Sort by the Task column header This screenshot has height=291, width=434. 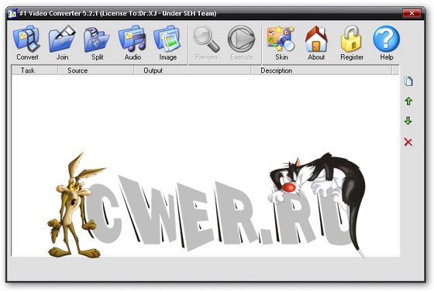(35, 70)
